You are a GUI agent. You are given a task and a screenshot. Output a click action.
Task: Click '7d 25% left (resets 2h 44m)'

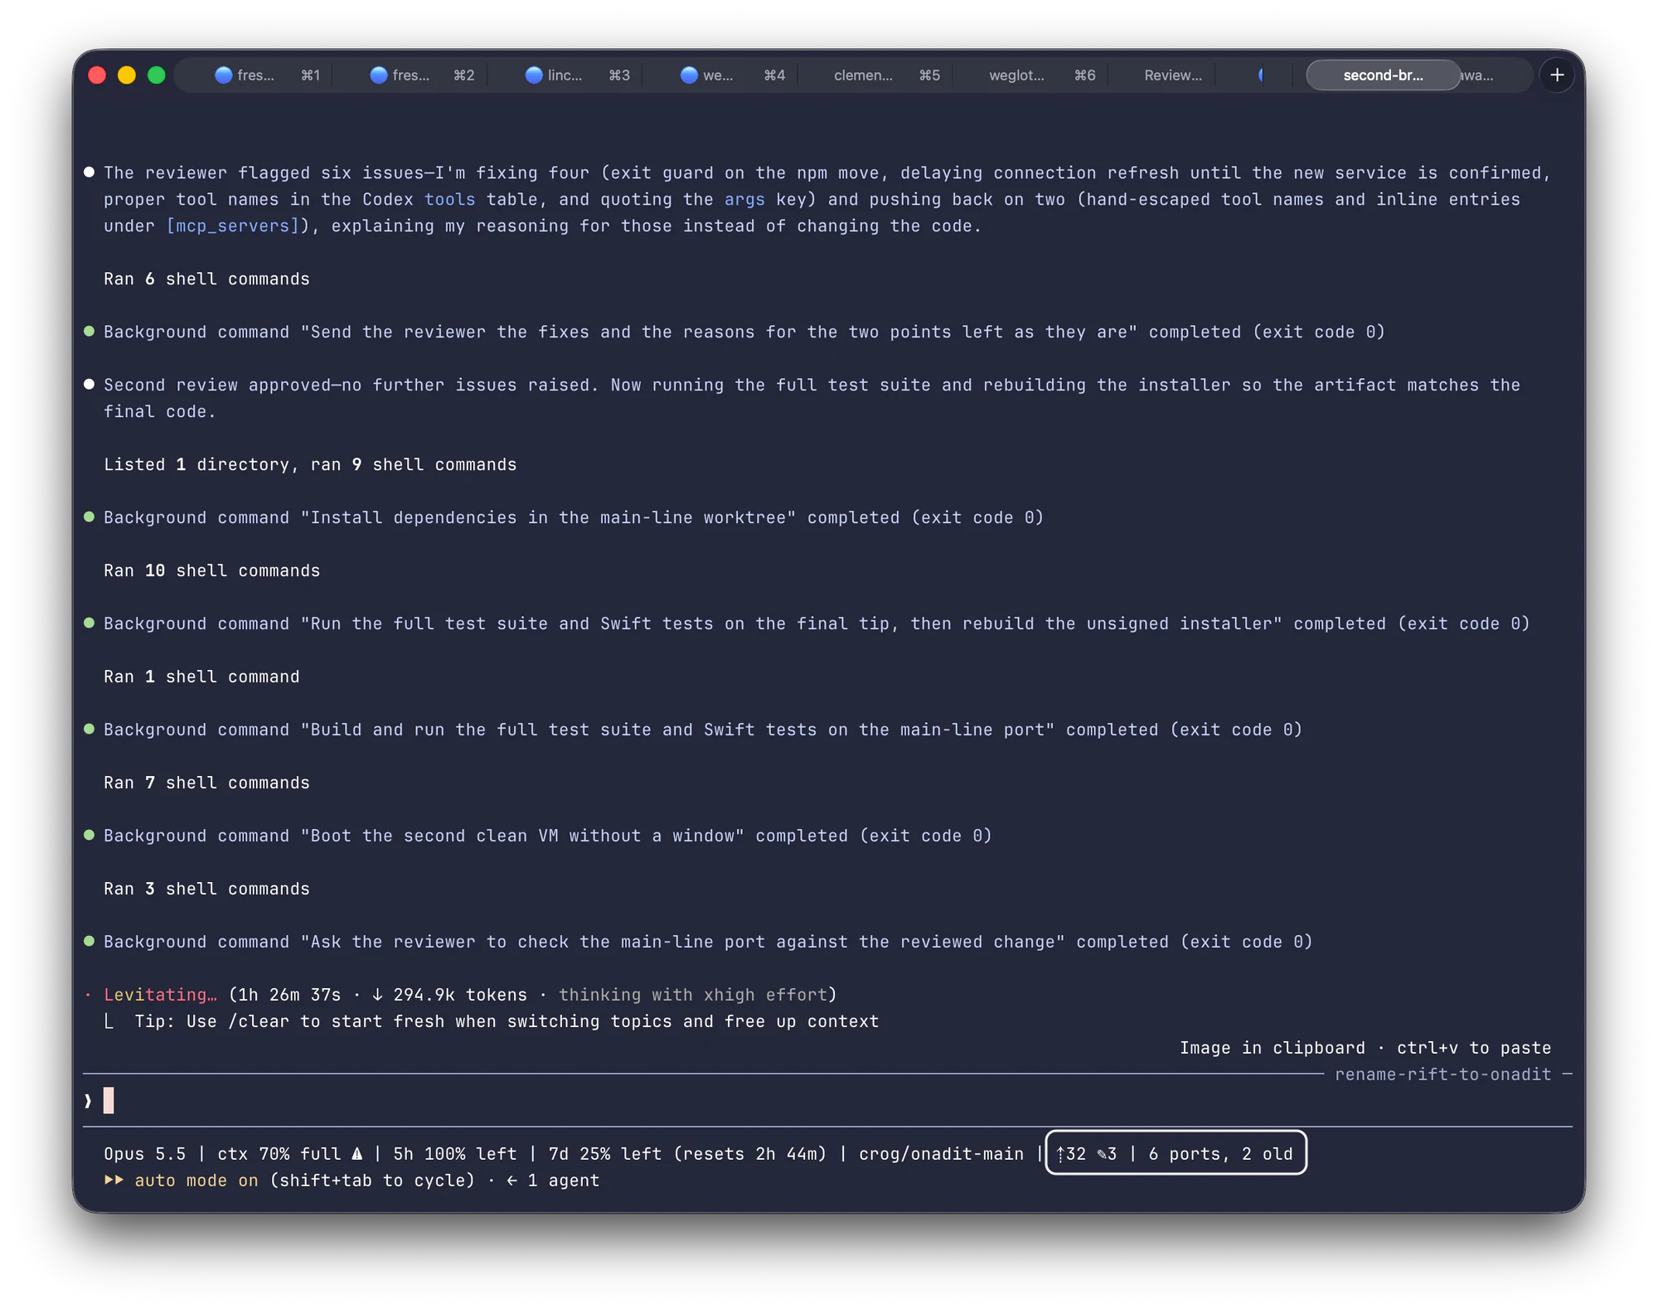(x=688, y=1154)
